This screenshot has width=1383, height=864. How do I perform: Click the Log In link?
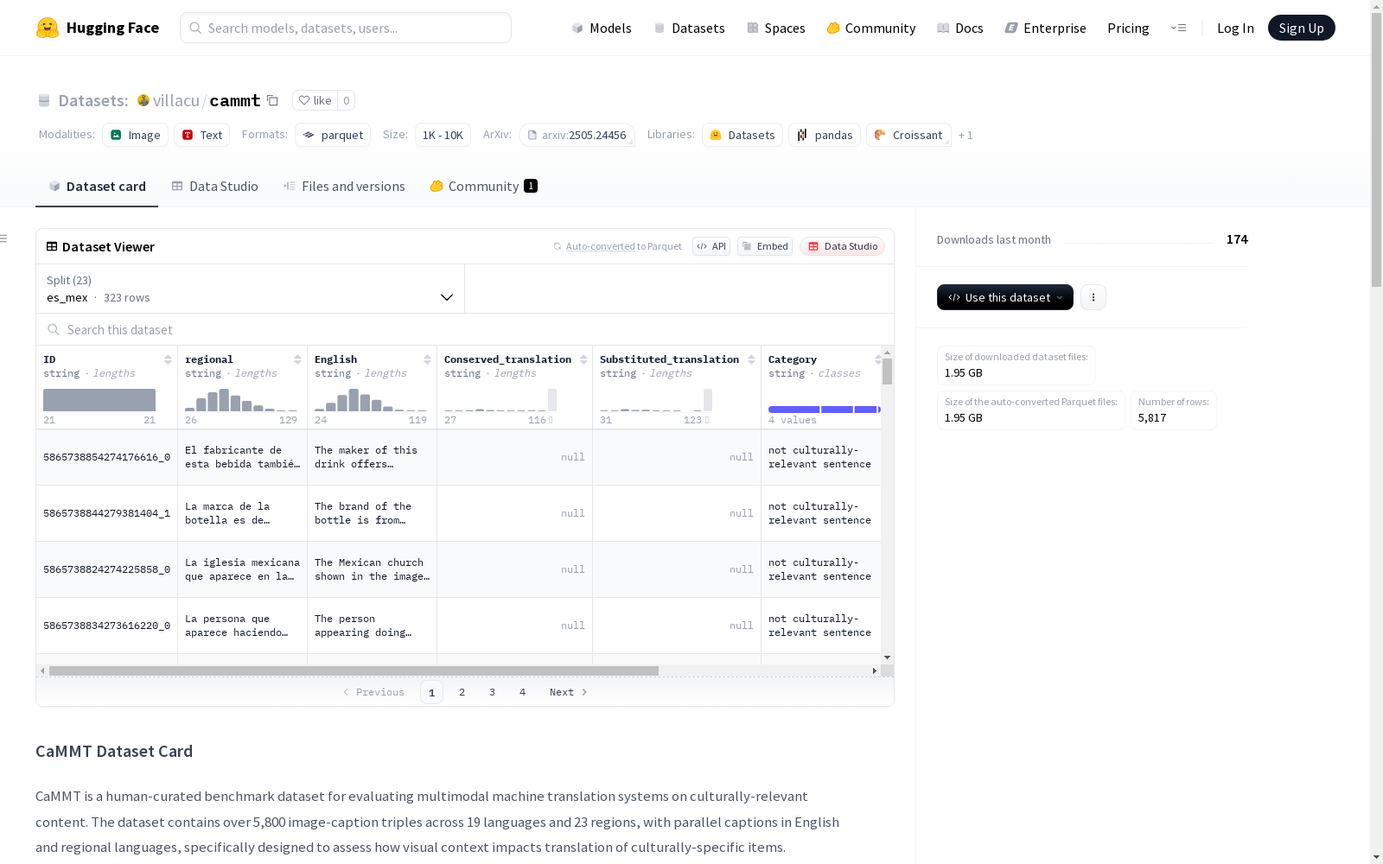click(1235, 28)
